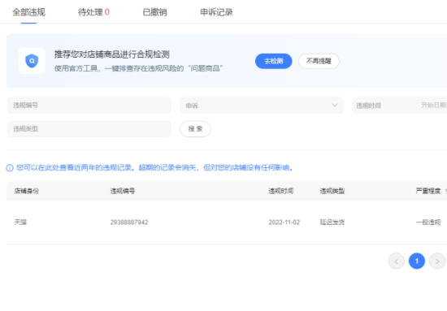Image resolution: width=447 pixels, height=311 pixels.
Task: Click the 申诉 dropdown chevron arrow
Action: tap(335, 106)
